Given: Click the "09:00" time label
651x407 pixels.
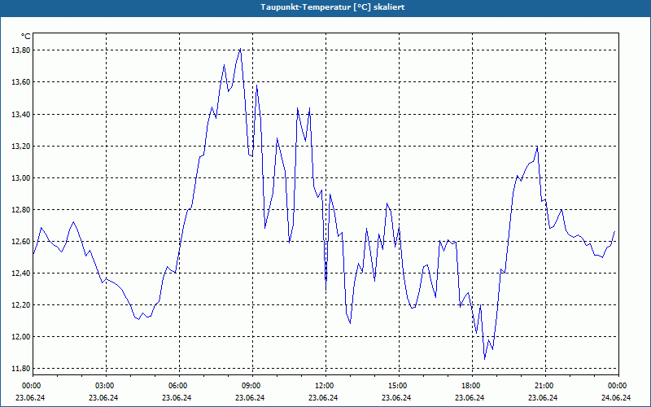Looking at the screenshot, I should pyautogui.click(x=250, y=386).
